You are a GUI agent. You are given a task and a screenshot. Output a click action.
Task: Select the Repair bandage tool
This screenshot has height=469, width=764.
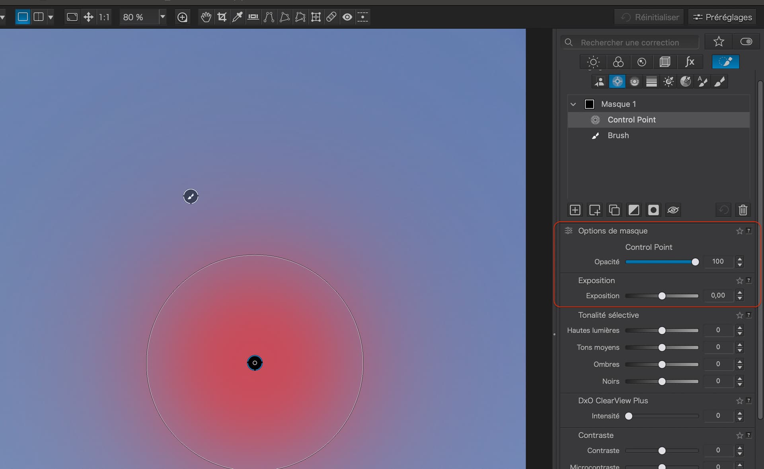click(x=331, y=17)
